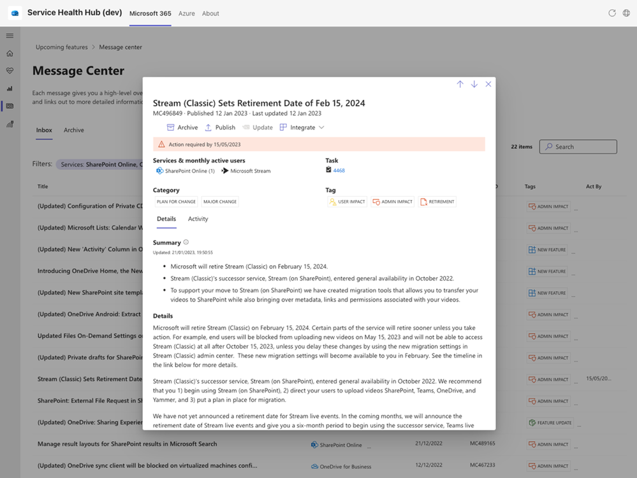Click the task clipboard icon

pyautogui.click(x=328, y=170)
